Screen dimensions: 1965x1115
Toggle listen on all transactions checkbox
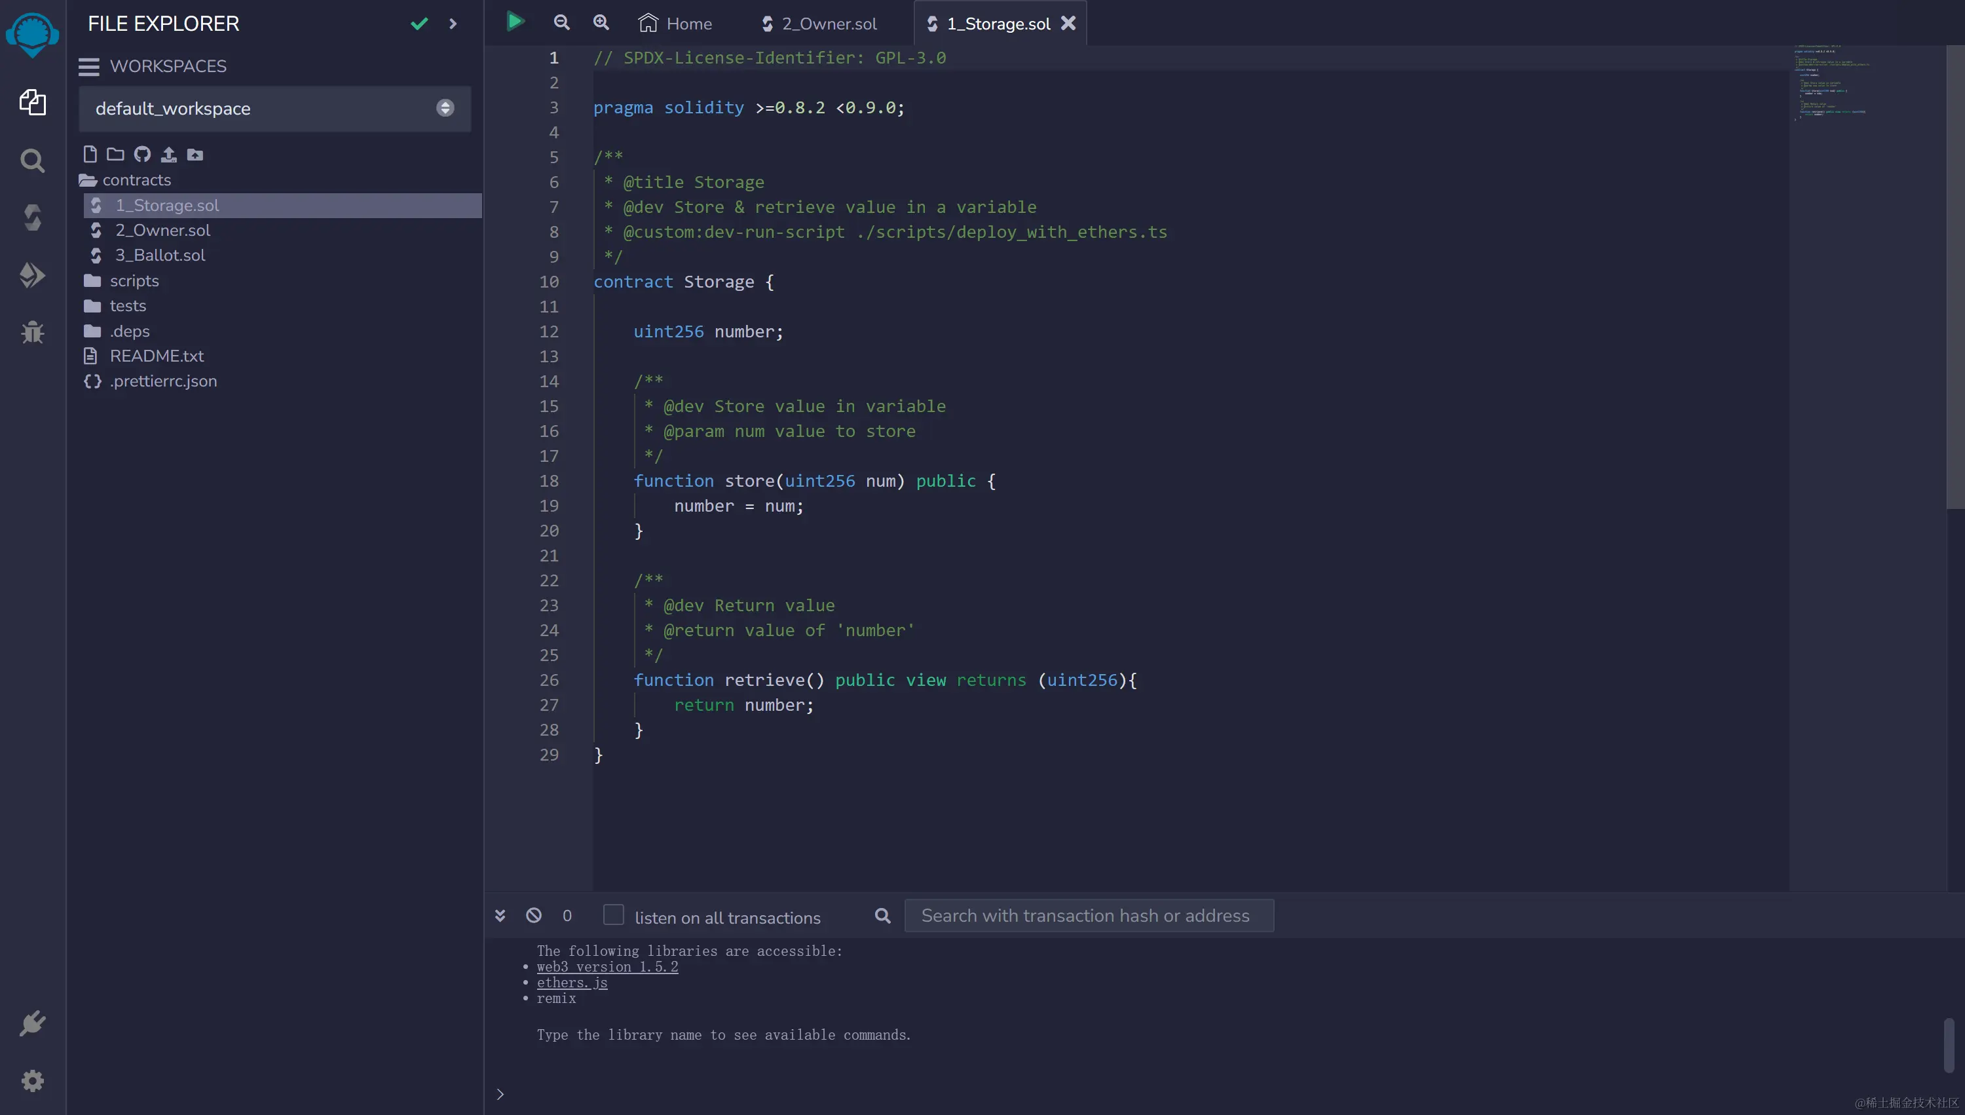click(613, 915)
